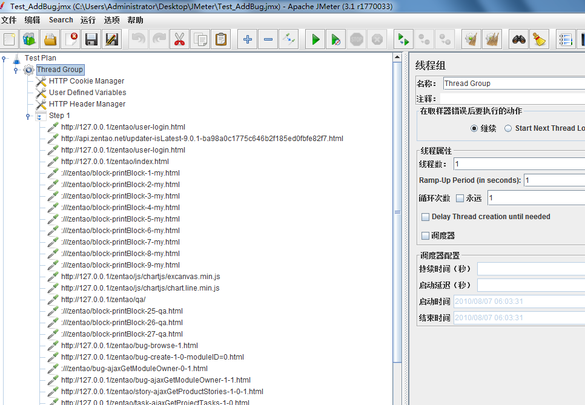Start the test with green play icon
The image size is (585, 405).
(x=316, y=39)
